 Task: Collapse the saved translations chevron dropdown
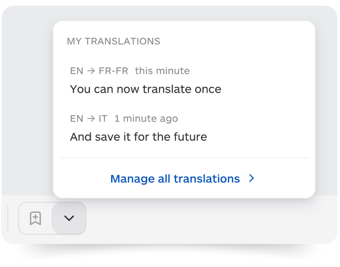[x=69, y=218]
